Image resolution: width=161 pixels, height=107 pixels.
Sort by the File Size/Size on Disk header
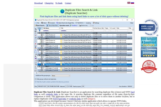coord(98,28)
